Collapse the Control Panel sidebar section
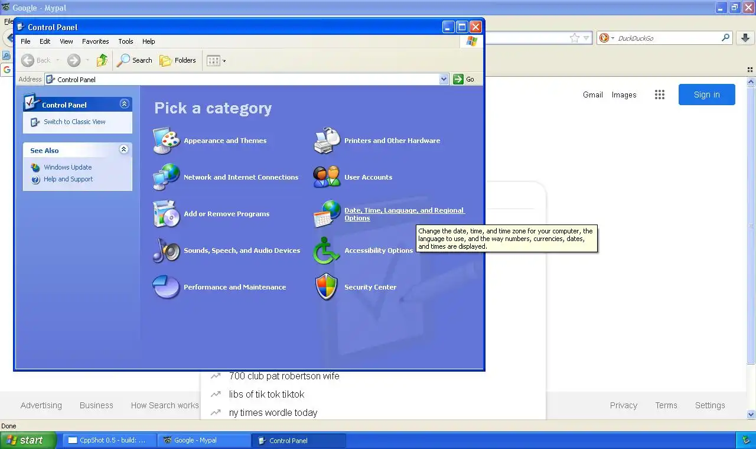Image resolution: width=756 pixels, height=449 pixels. coord(124,104)
